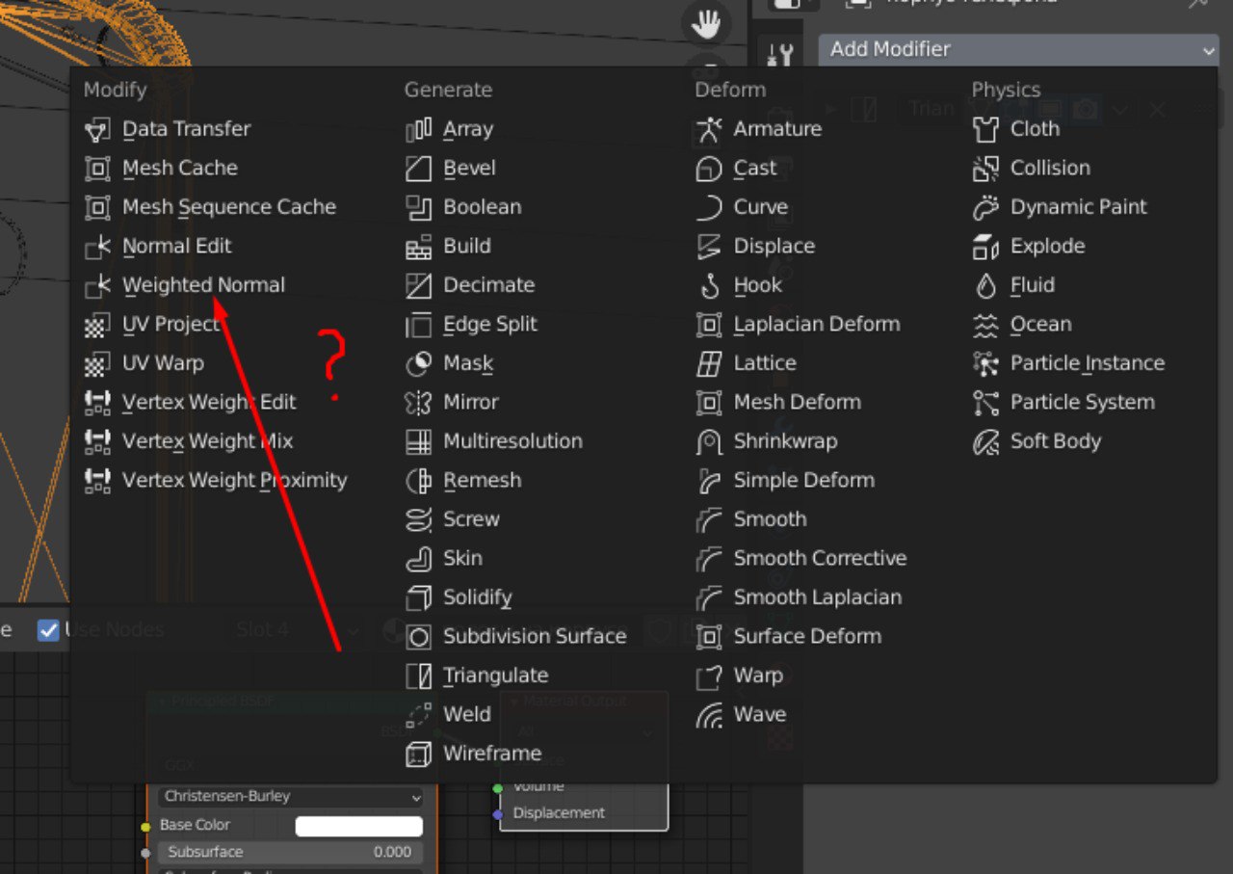Choose Particle Instance modifier
Image resolution: width=1233 pixels, height=874 pixels.
(1088, 363)
